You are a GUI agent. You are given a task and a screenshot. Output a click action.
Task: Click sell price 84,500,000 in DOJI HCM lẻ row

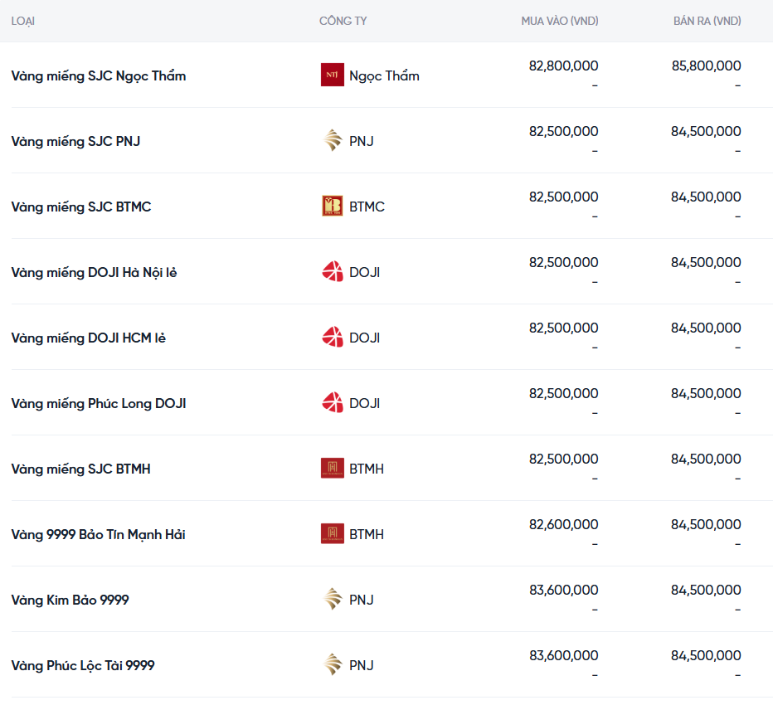pyautogui.click(x=706, y=328)
